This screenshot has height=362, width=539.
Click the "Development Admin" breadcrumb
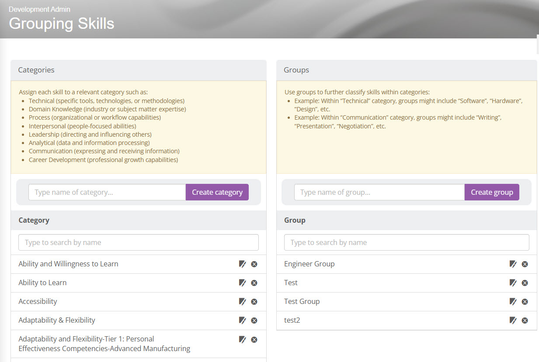[39, 9]
